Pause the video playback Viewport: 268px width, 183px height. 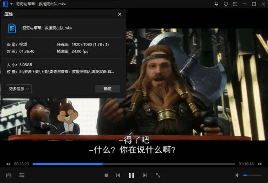pos(131,175)
